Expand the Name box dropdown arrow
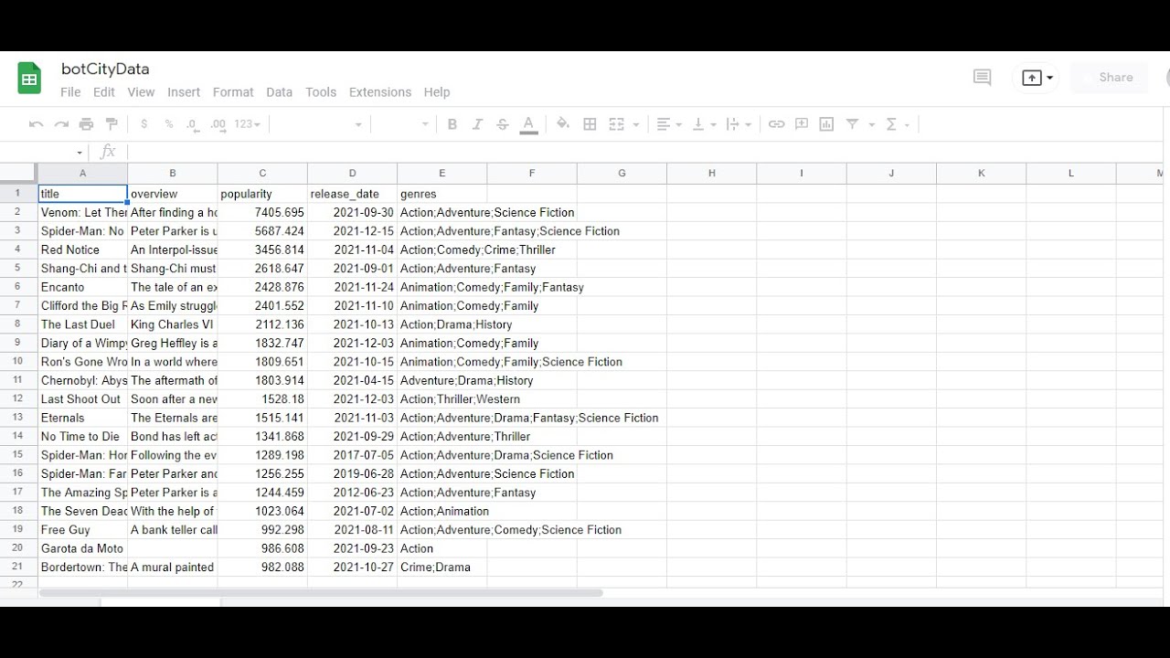 click(80, 153)
